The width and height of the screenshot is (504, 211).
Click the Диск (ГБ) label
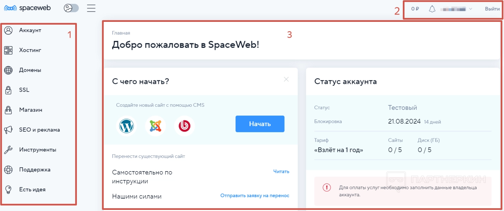tap(429, 140)
